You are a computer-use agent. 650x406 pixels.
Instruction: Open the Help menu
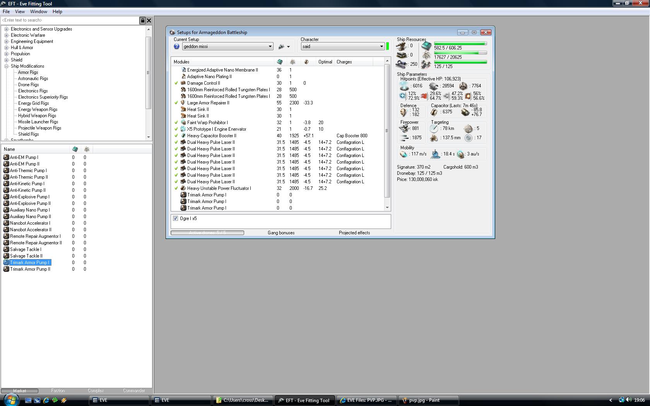pos(57,12)
